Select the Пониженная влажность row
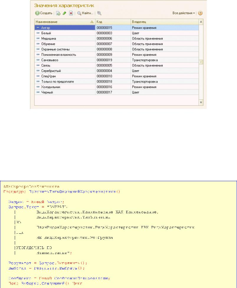 [x=117, y=55]
